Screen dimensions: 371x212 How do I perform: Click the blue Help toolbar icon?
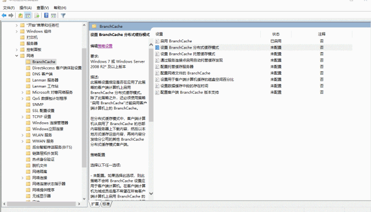(x=46, y=16)
